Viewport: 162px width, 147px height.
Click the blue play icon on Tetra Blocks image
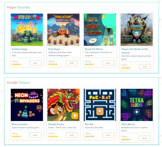[137, 112]
